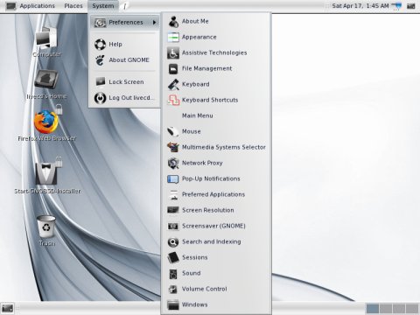Open livecd's Home desktop icon
The height and width of the screenshot is (315, 420).
click(x=46, y=80)
